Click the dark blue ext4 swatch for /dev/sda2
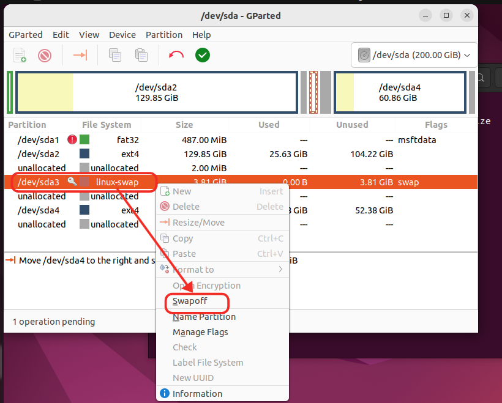Viewport: 502px width, 403px height. pyautogui.click(x=84, y=154)
